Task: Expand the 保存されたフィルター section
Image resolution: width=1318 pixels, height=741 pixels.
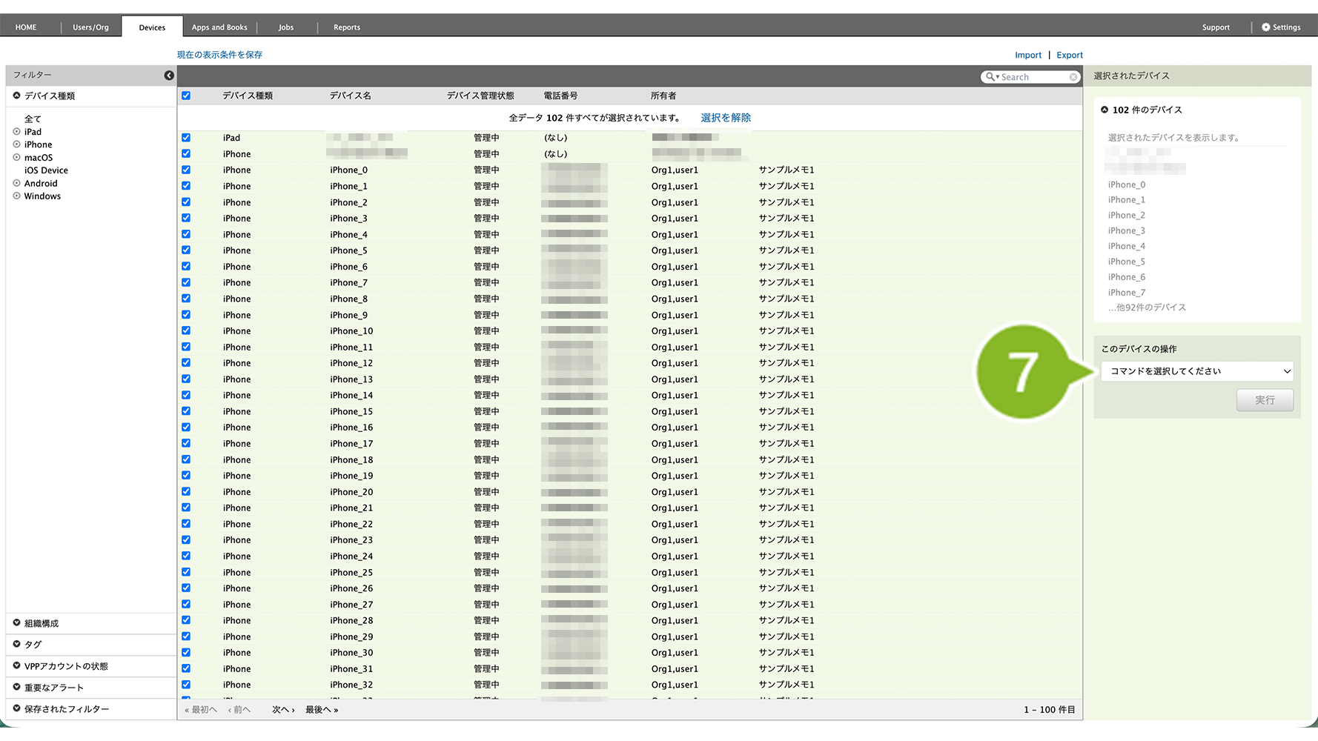Action: pyautogui.click(x=16, y=708)
